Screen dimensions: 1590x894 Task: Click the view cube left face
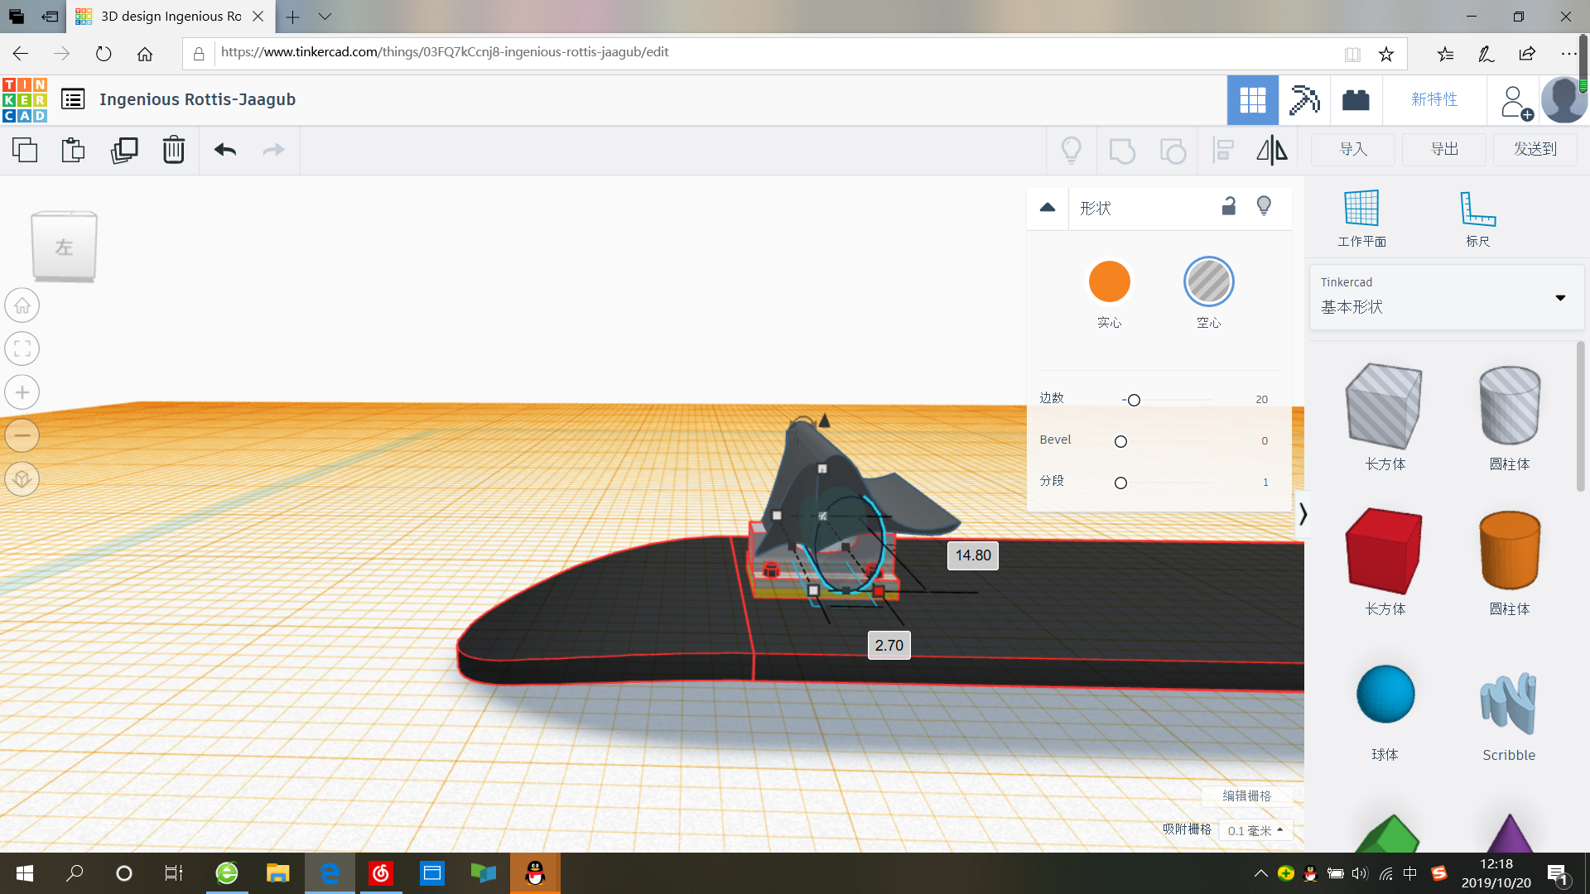(64, 247)
